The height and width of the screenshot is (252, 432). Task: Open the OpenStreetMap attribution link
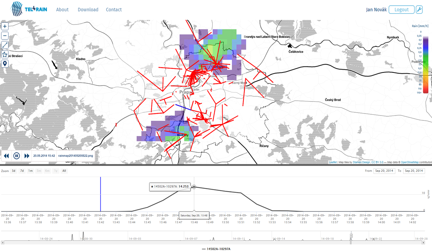click(x=409, y=162)
